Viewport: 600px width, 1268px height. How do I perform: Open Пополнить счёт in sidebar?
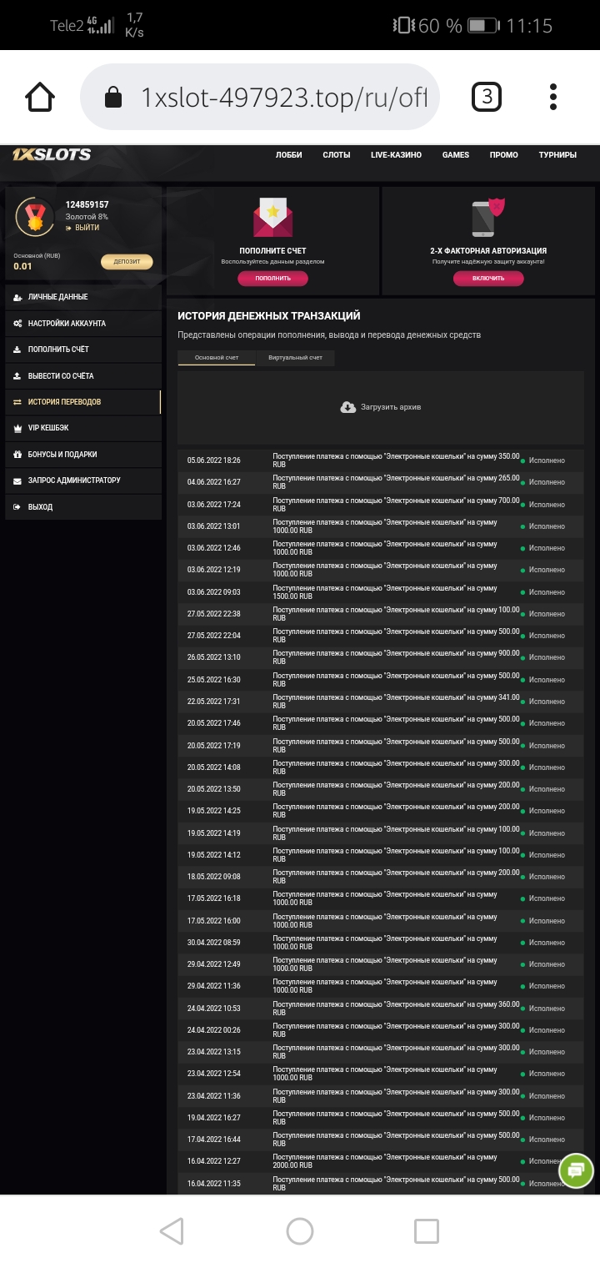(x=83, y=350)
